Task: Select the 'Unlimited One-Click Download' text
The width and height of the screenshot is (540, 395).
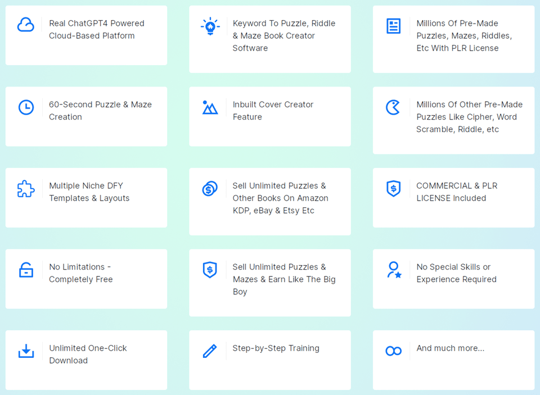Action: (88, 354)
